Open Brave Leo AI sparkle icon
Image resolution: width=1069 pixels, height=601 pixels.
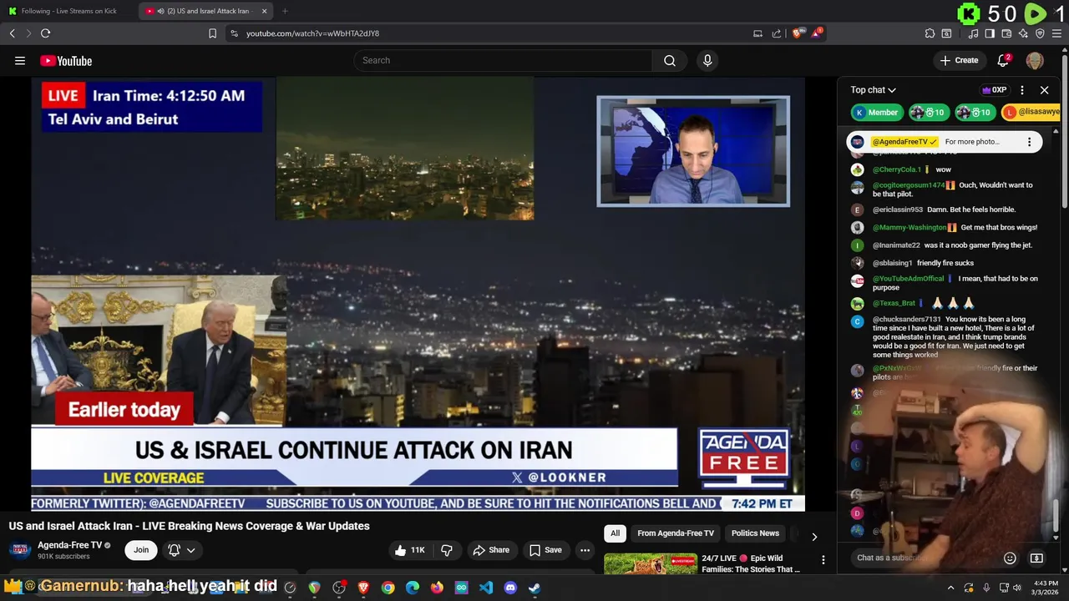coord(1023,33)
